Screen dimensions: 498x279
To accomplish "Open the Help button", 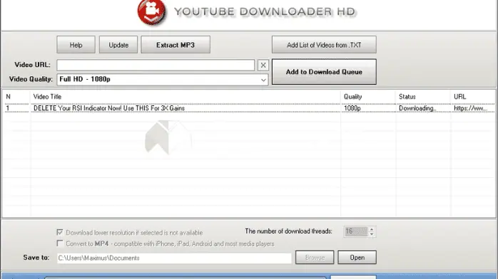I will [x=76, y=45].
